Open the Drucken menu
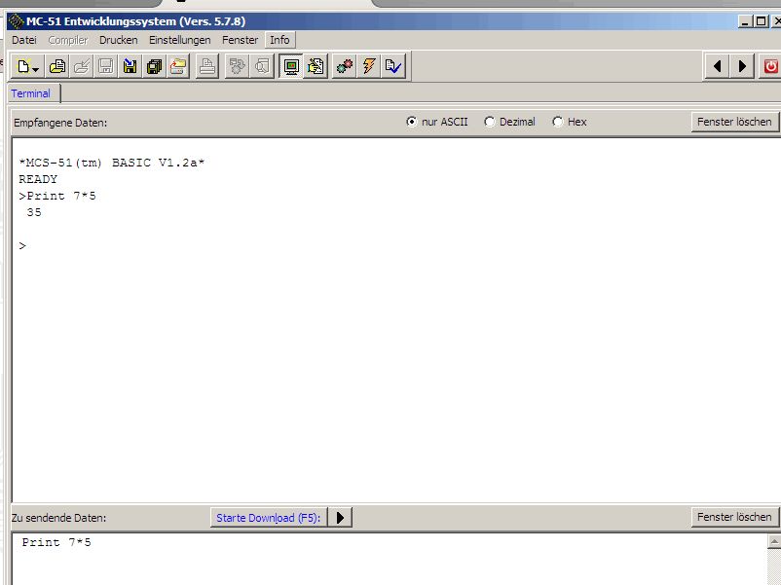 [x=119, y=40]
